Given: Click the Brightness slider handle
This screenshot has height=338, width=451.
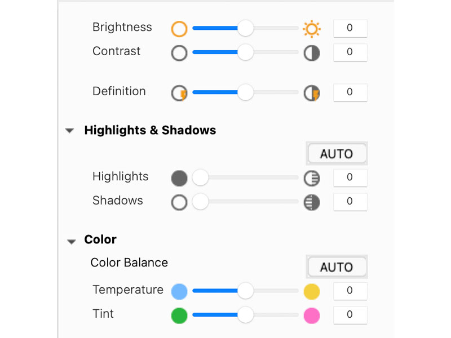Looking at the screenshot, I should click(x=245, y=28).
